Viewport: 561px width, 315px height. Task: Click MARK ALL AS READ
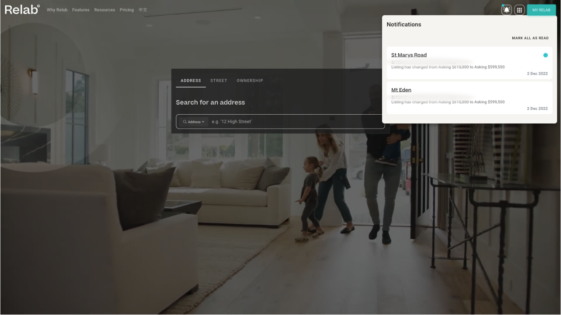point(530,38)
